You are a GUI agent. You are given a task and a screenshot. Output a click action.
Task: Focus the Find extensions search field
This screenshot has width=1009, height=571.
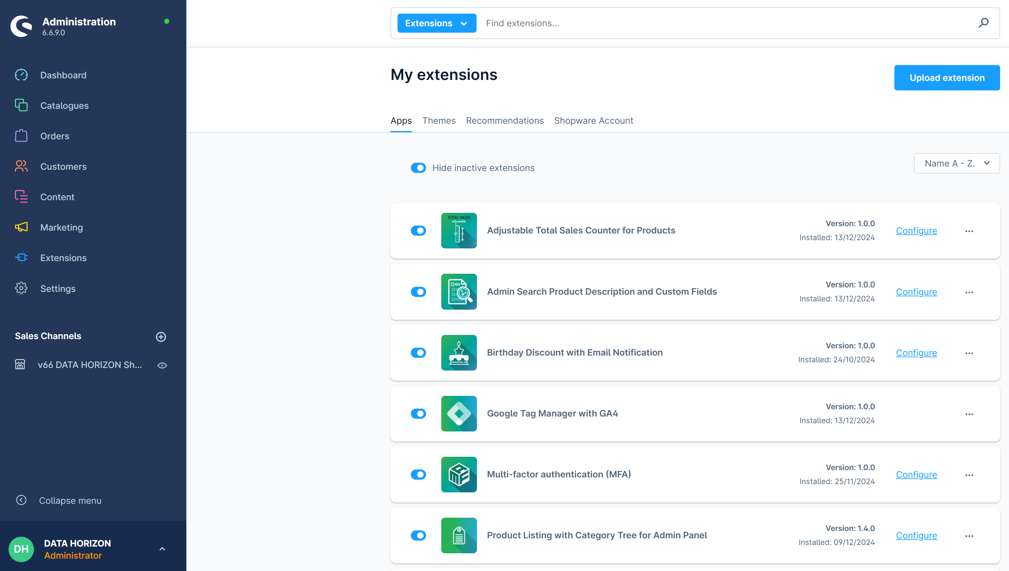[726, 23]
